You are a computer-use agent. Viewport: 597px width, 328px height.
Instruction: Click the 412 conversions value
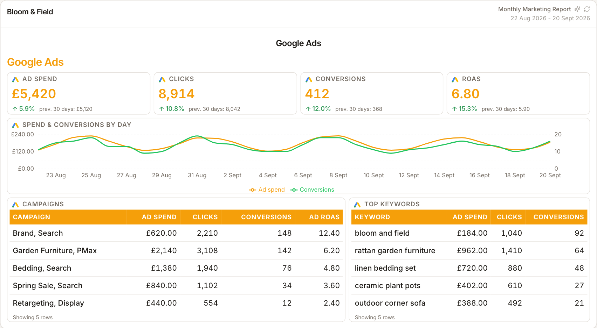pyautogui.click(x=317, y=94)
